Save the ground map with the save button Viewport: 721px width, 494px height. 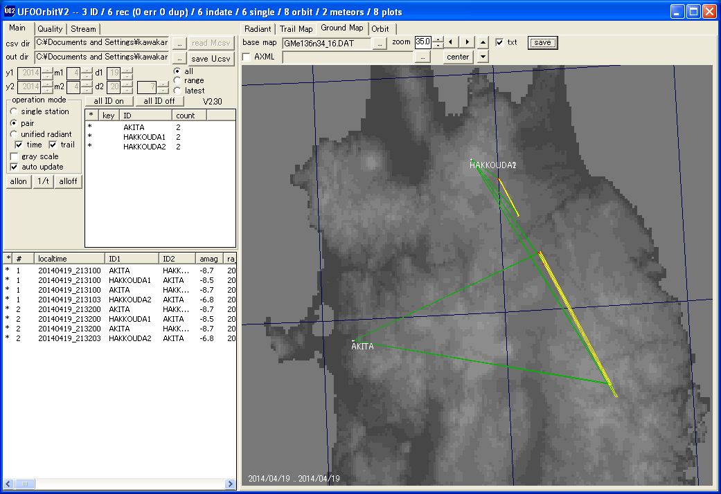[x=542, y=43]
